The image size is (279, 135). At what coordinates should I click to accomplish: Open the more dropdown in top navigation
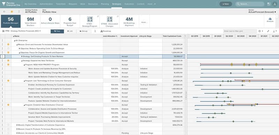click(151, 4)
